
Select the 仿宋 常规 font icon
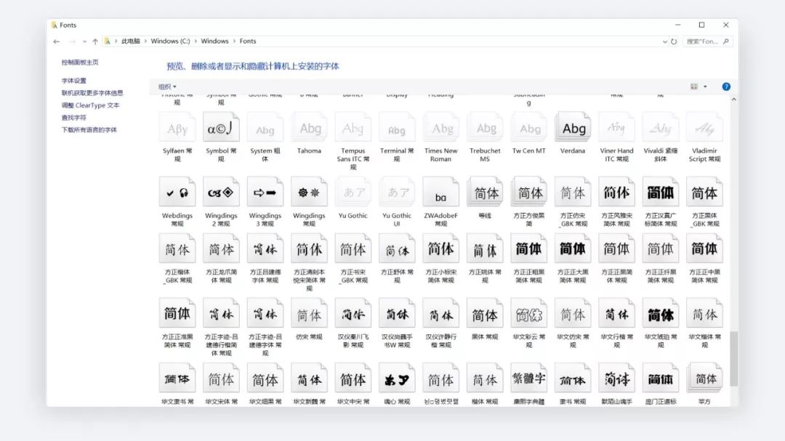pos(309,314)
